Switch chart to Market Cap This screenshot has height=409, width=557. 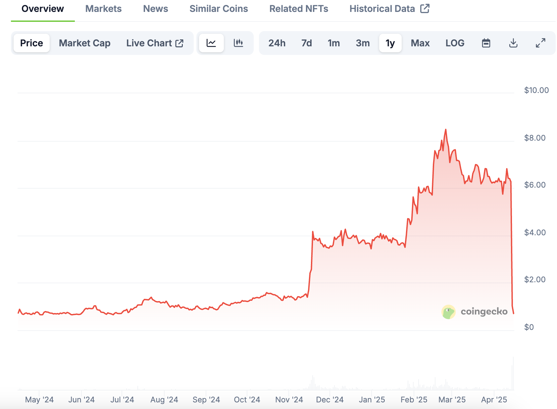(84, 43)
